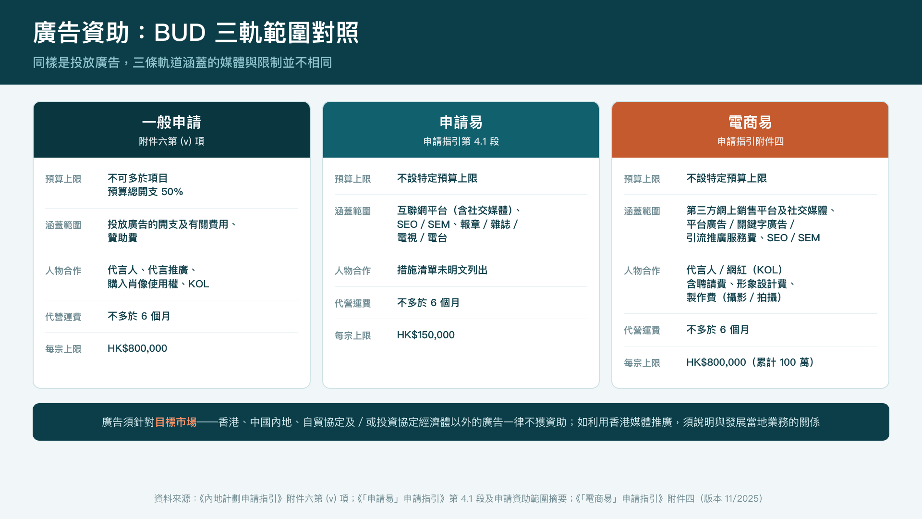Image resolution: width=922 pixels, height=519 pixels.
Task: Click 不可多於項目 預算總開支 50% value
Action: point(146,185)
